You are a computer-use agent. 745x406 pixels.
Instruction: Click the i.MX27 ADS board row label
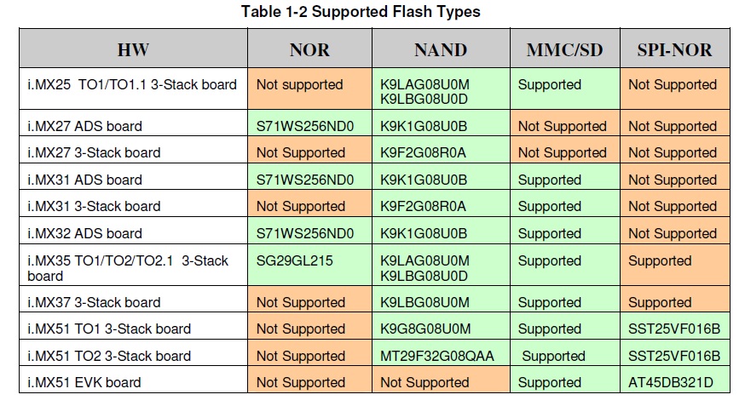tap(84, 126)
